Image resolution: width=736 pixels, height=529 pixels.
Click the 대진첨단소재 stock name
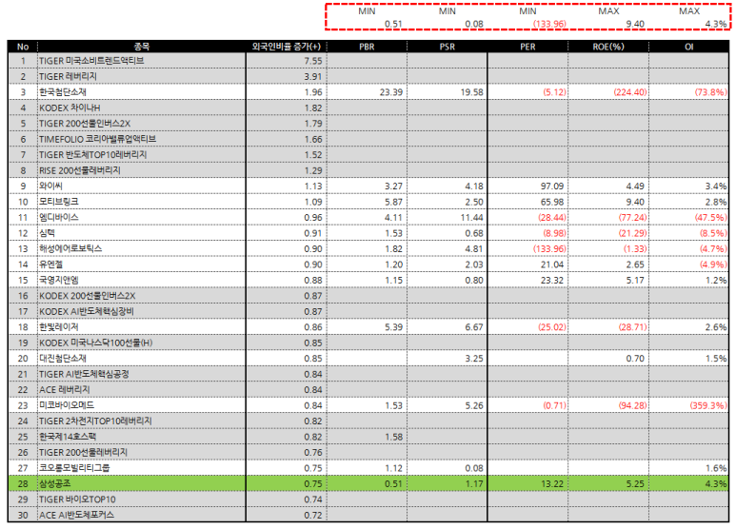63,359
